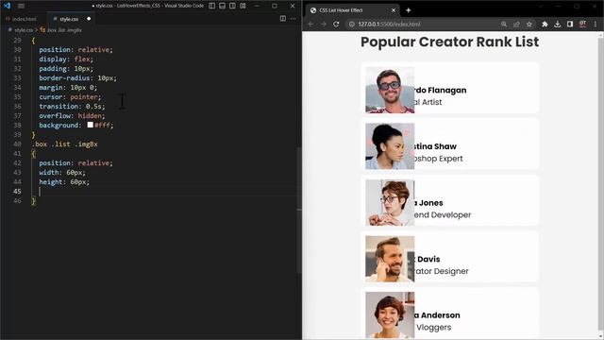604x340 pixels.
Task: Open editor More Actions ellipsis
Action: 294,19
